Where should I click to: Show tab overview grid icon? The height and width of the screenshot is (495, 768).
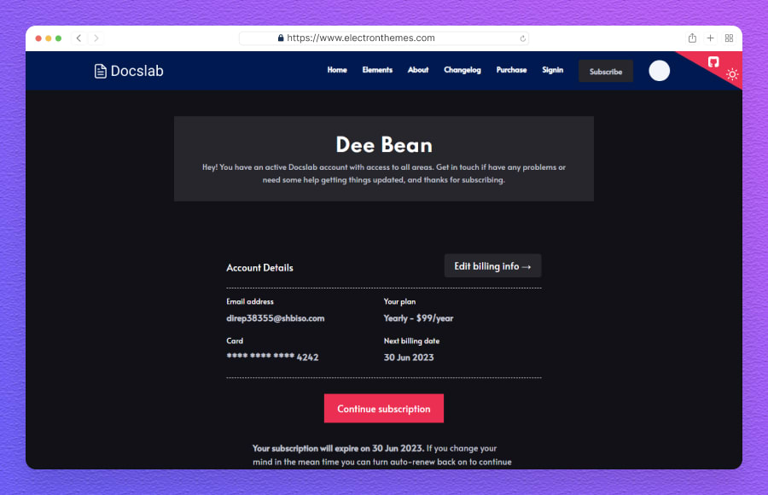[729, 38]
